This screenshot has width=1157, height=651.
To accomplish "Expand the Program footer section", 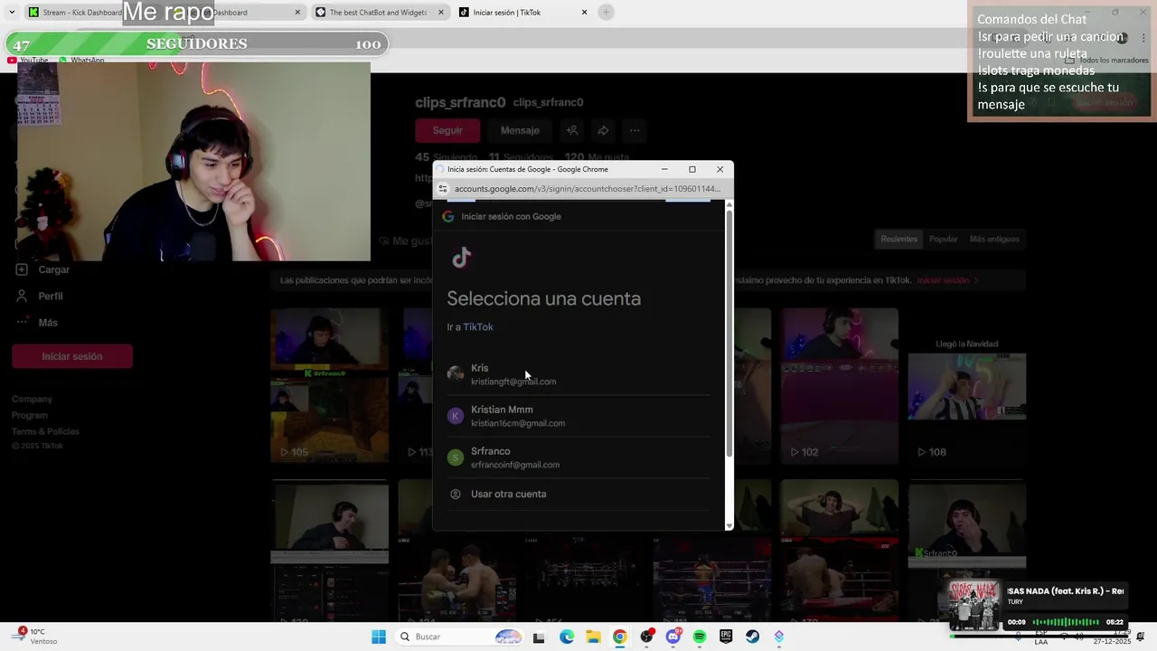I will tap(30, 415).
